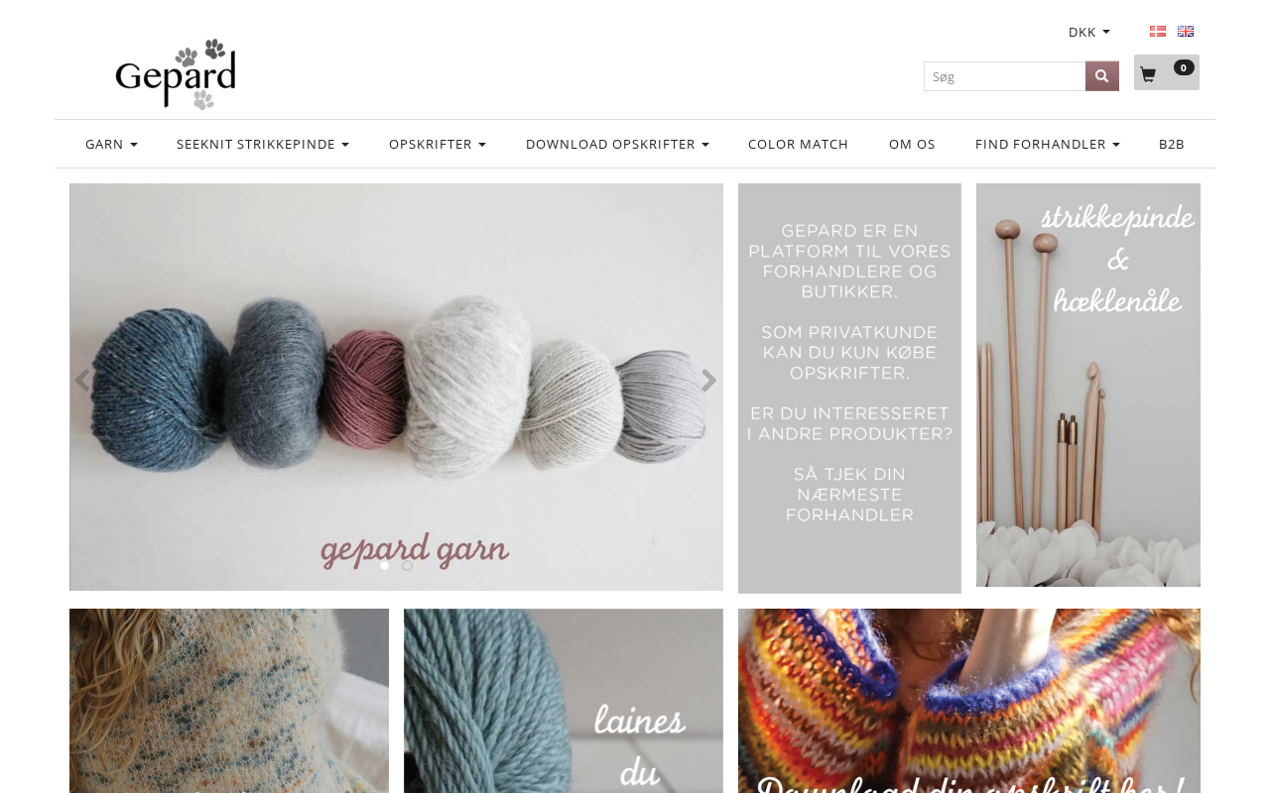Viewport: 1270px width, 793px height.
Task: Expand the DOWNLOAD OPSKRIFTER menu
Action: click(617, 144)
